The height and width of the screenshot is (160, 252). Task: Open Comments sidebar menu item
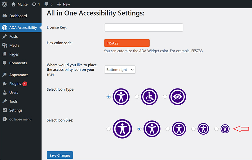point(21,63)
